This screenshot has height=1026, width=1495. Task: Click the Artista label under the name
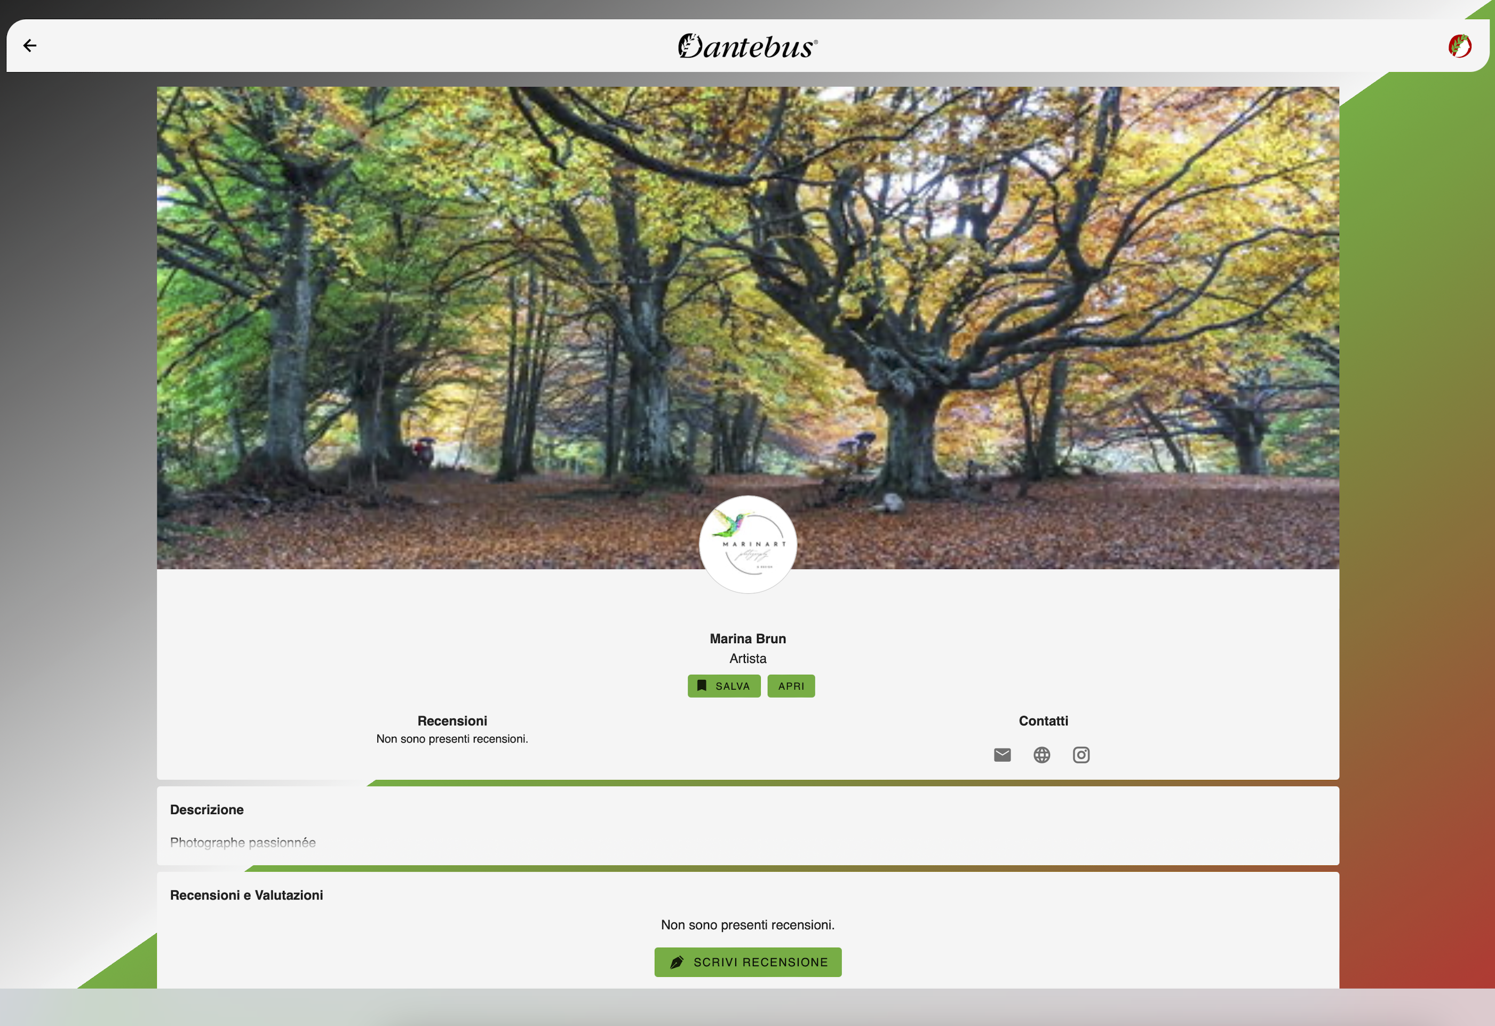pos(747,659)
